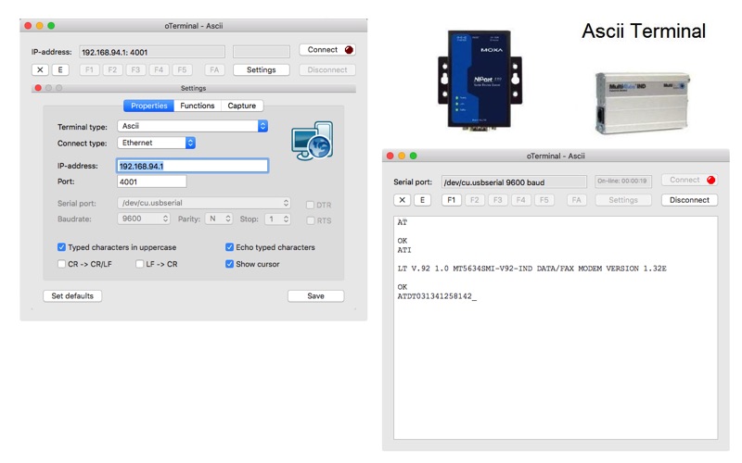Click F3 in the IP-address terminal window
The height and width of the screenshot is (463, 742).
click(x=135, y=70)
